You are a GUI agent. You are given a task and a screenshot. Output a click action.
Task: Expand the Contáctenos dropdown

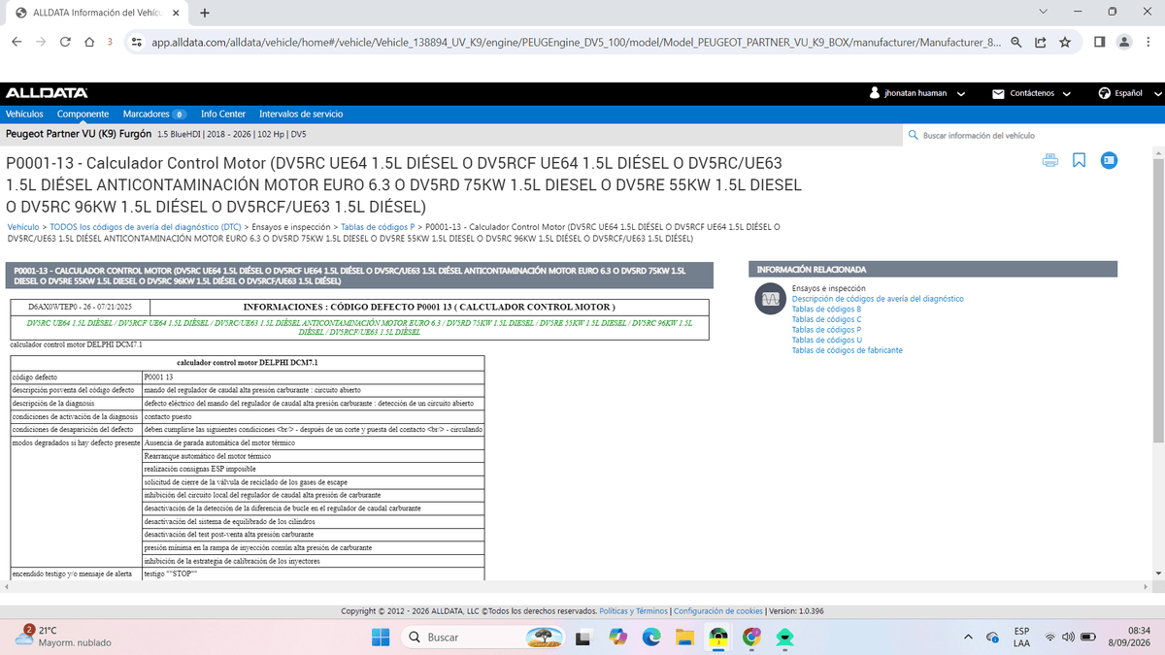click(x=1066, y=94)
